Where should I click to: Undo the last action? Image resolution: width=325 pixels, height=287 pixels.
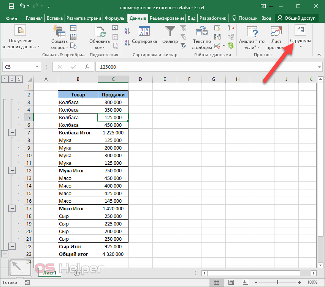click(x=22, y=6)
